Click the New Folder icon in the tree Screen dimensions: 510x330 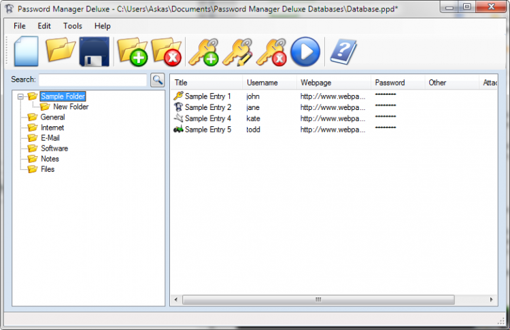[45, 107]
